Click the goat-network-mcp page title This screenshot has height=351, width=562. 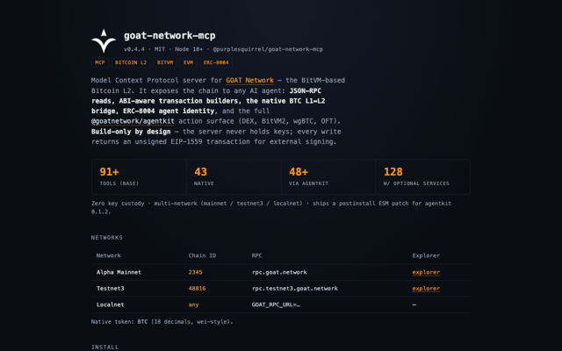pyautogui.click(x=169, y=35)
